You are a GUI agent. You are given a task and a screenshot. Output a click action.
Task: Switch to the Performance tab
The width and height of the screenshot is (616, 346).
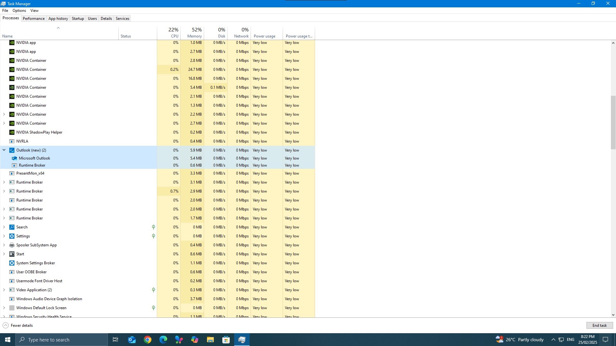(x=33, y=18)
